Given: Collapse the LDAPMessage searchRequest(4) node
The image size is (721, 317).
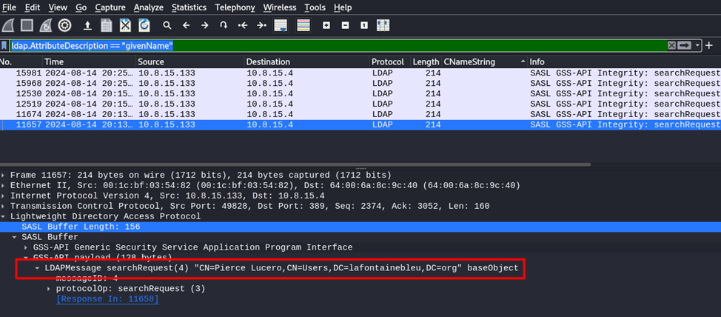Looking at the screenshot, I should (x=37, y=268).
